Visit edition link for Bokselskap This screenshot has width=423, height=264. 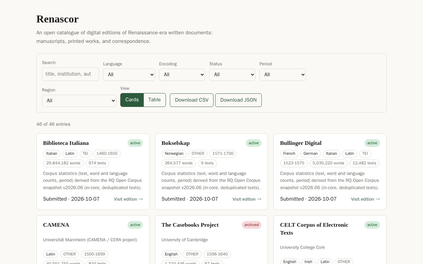(247, 199)
